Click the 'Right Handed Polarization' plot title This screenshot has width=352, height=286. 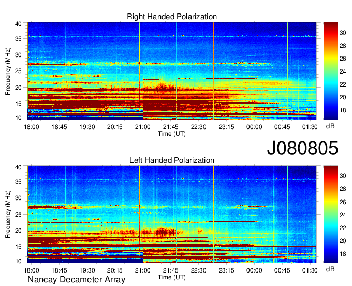(172, 17)
